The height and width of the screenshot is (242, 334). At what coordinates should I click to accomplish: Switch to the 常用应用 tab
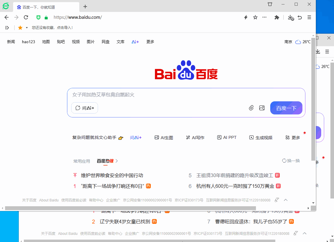click(x=82, y=161)
